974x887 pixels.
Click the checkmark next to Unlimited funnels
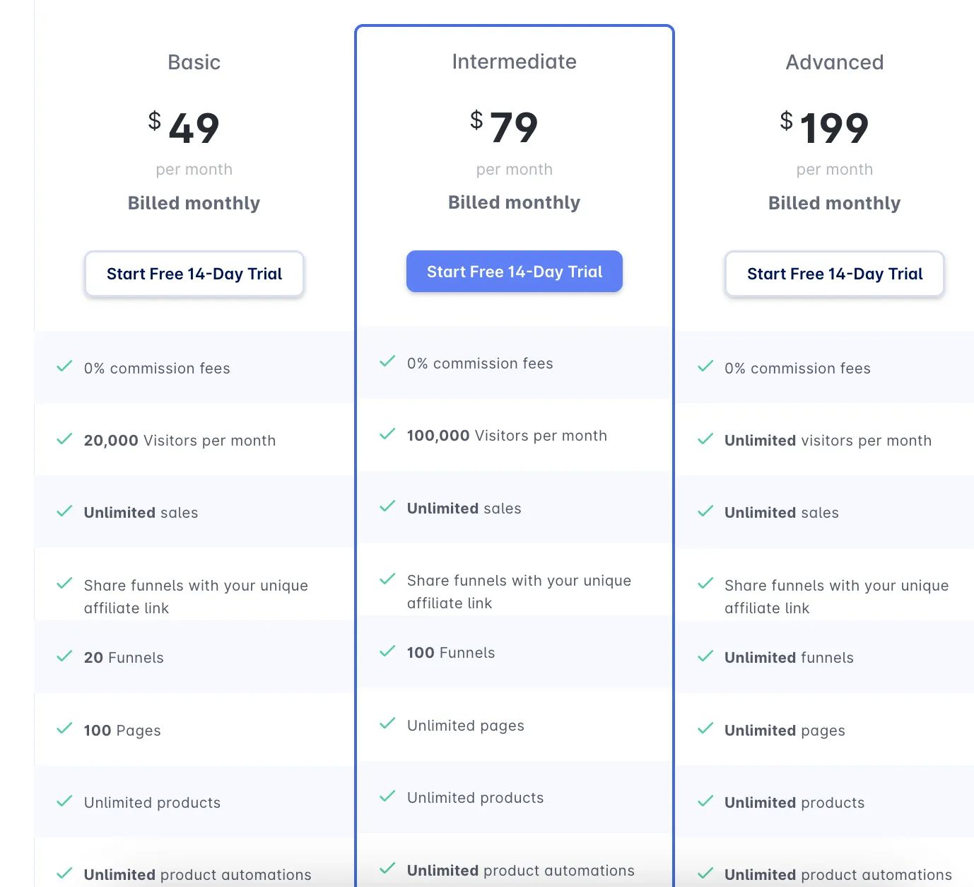(705, 656)
